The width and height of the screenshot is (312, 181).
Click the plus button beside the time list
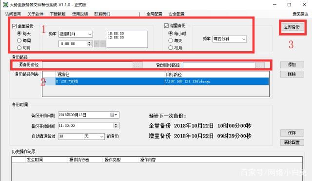[97, 44]
